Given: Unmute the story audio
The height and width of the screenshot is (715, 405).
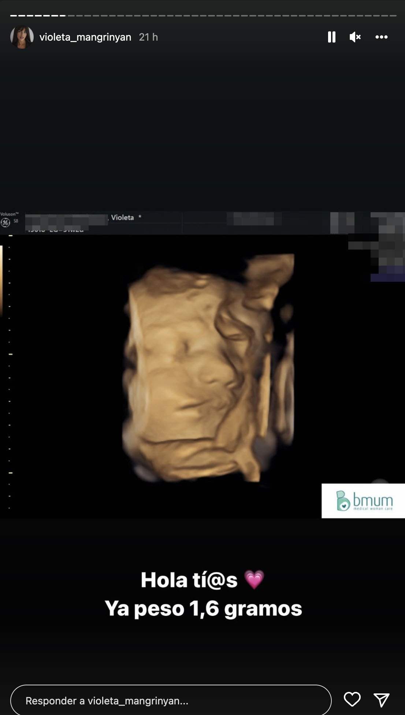Looking at the screenshot, I should pos(355,37).
